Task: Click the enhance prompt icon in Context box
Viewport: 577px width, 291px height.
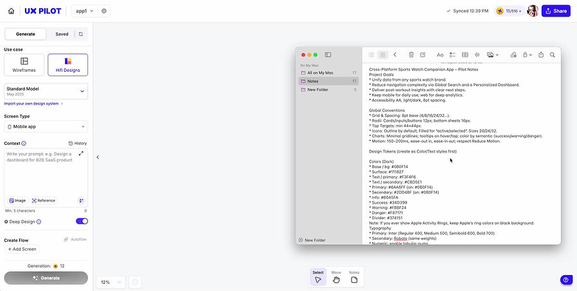Action: point(82,201)
